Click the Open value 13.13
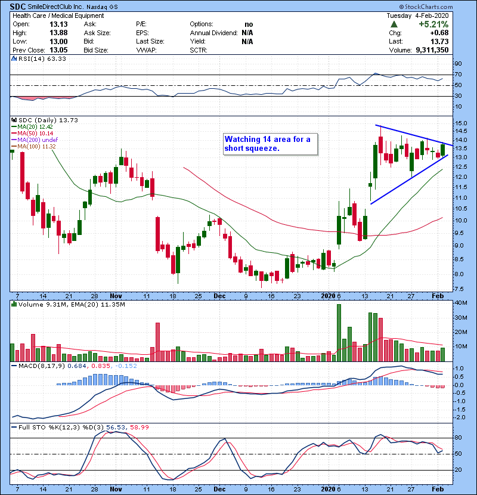 58,24
